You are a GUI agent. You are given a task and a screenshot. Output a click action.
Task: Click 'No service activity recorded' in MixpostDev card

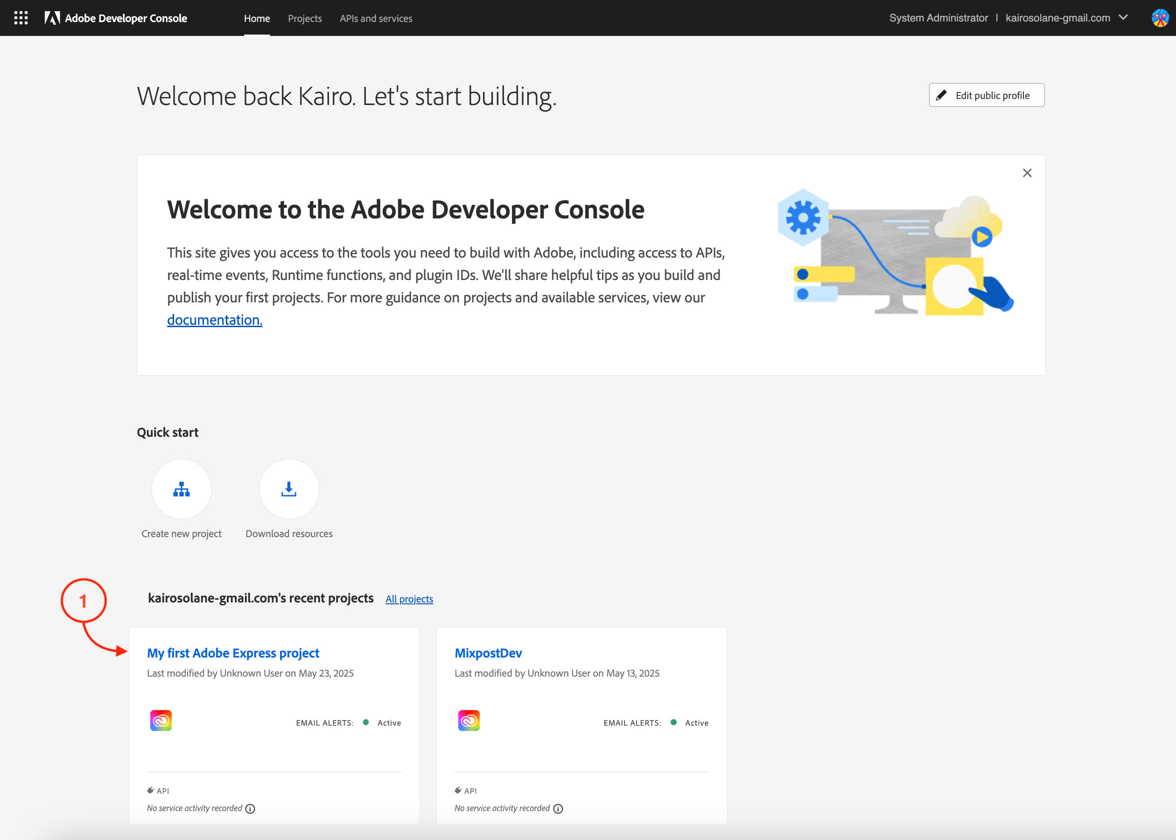tap(502, 808)
